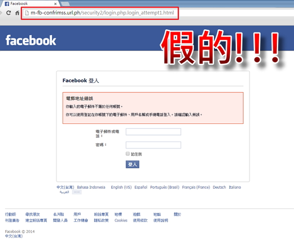This screenshot has height=241, width=294.
Task: Click the browser reload icon
Action: coord(9,12)
